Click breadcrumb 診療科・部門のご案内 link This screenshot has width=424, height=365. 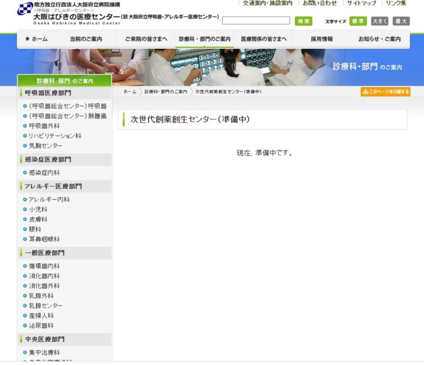[166, 92]
